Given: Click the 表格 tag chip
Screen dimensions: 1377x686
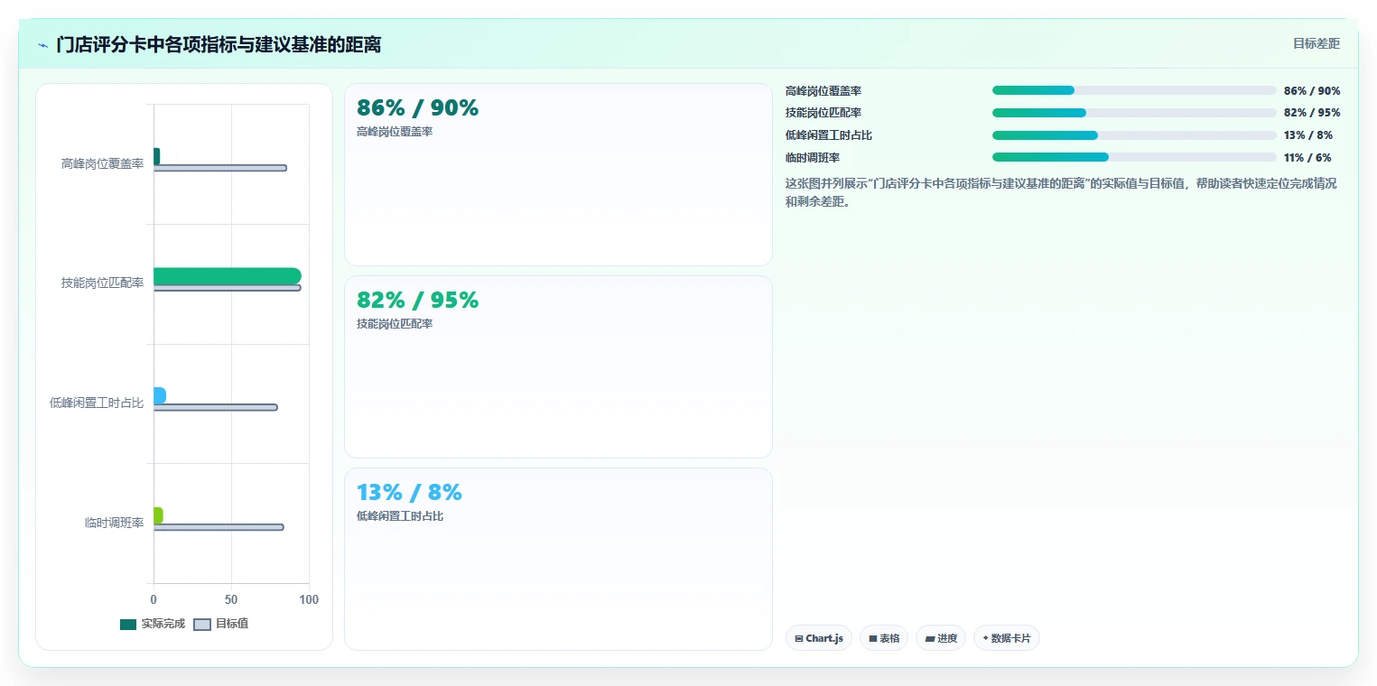Looking at the screenshot, I should (884, 638).
